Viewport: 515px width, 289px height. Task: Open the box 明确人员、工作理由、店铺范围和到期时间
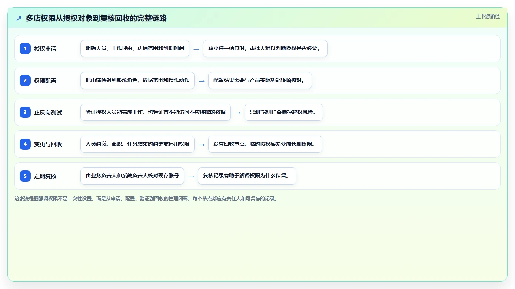point(135,49)
